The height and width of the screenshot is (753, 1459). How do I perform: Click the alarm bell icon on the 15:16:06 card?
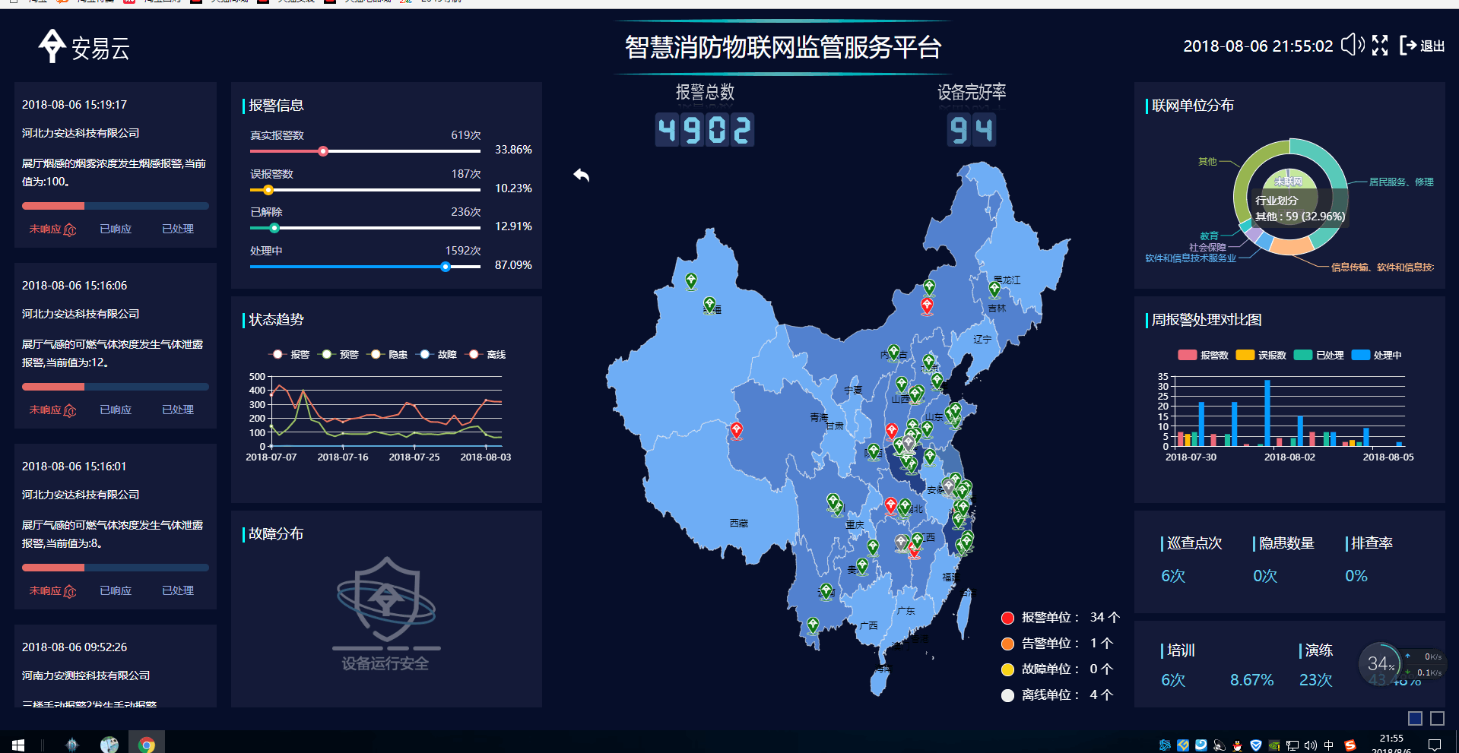coord(70,410)
